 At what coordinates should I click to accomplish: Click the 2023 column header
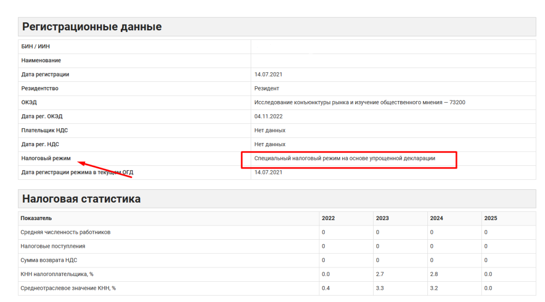[382, 219]
